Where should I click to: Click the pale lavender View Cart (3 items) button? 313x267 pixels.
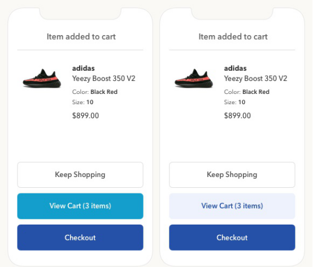232,206
